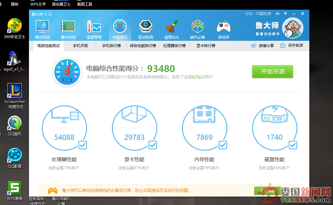Screen dimensions: 333x205
Task: Click the graphics card score circle 29783
Action: coord(135,128)
